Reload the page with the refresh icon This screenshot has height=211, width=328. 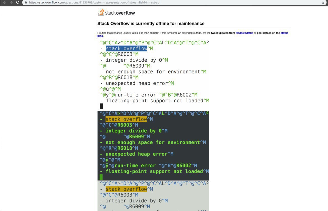click(x=18, y=2)
